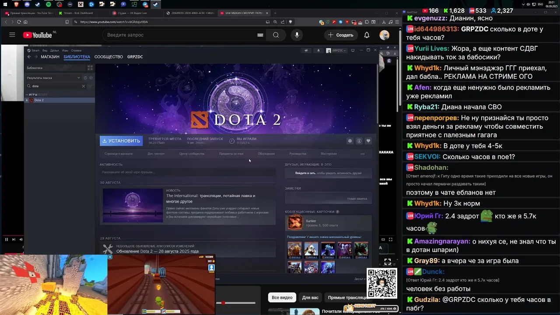This screenshot has height=315, width=560.
Task: Select Dota 2 in the library list
Action: click(59, 100)
